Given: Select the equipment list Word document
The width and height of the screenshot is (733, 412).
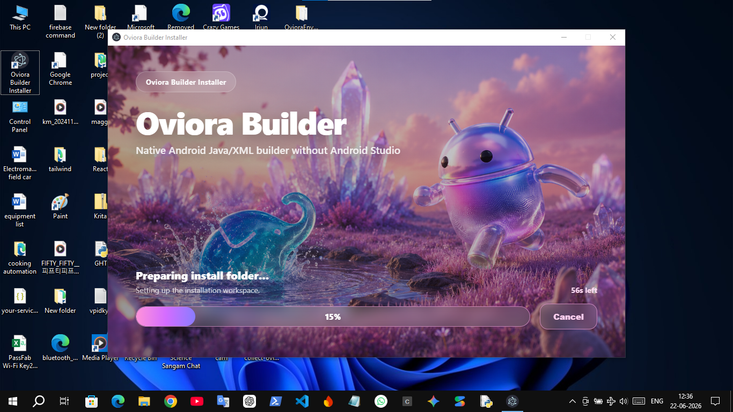Looking at the screenshot, I should 20,210.
